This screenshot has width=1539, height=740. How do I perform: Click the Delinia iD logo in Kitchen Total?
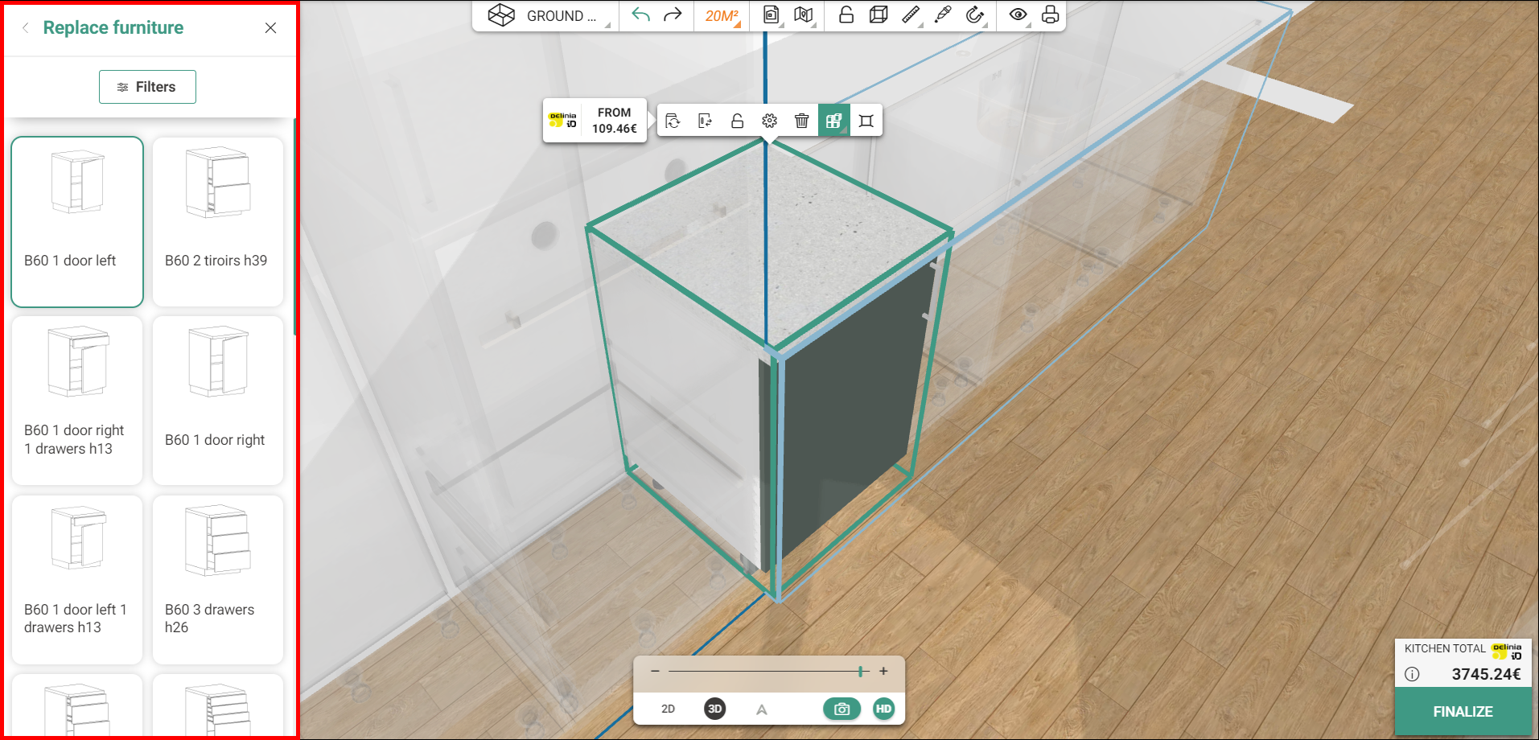point(1507,651)
